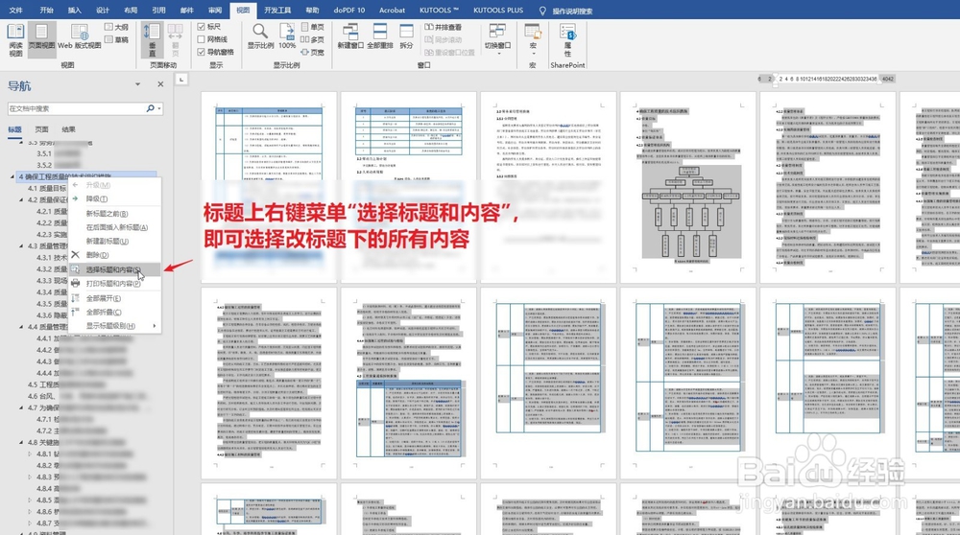Switch to 草稿 draft view
Viewport: 960px width, 535px height.
pyautogui.click(x=116, y=39)
